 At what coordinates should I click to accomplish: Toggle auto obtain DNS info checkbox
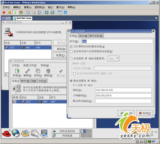point(74,73)
